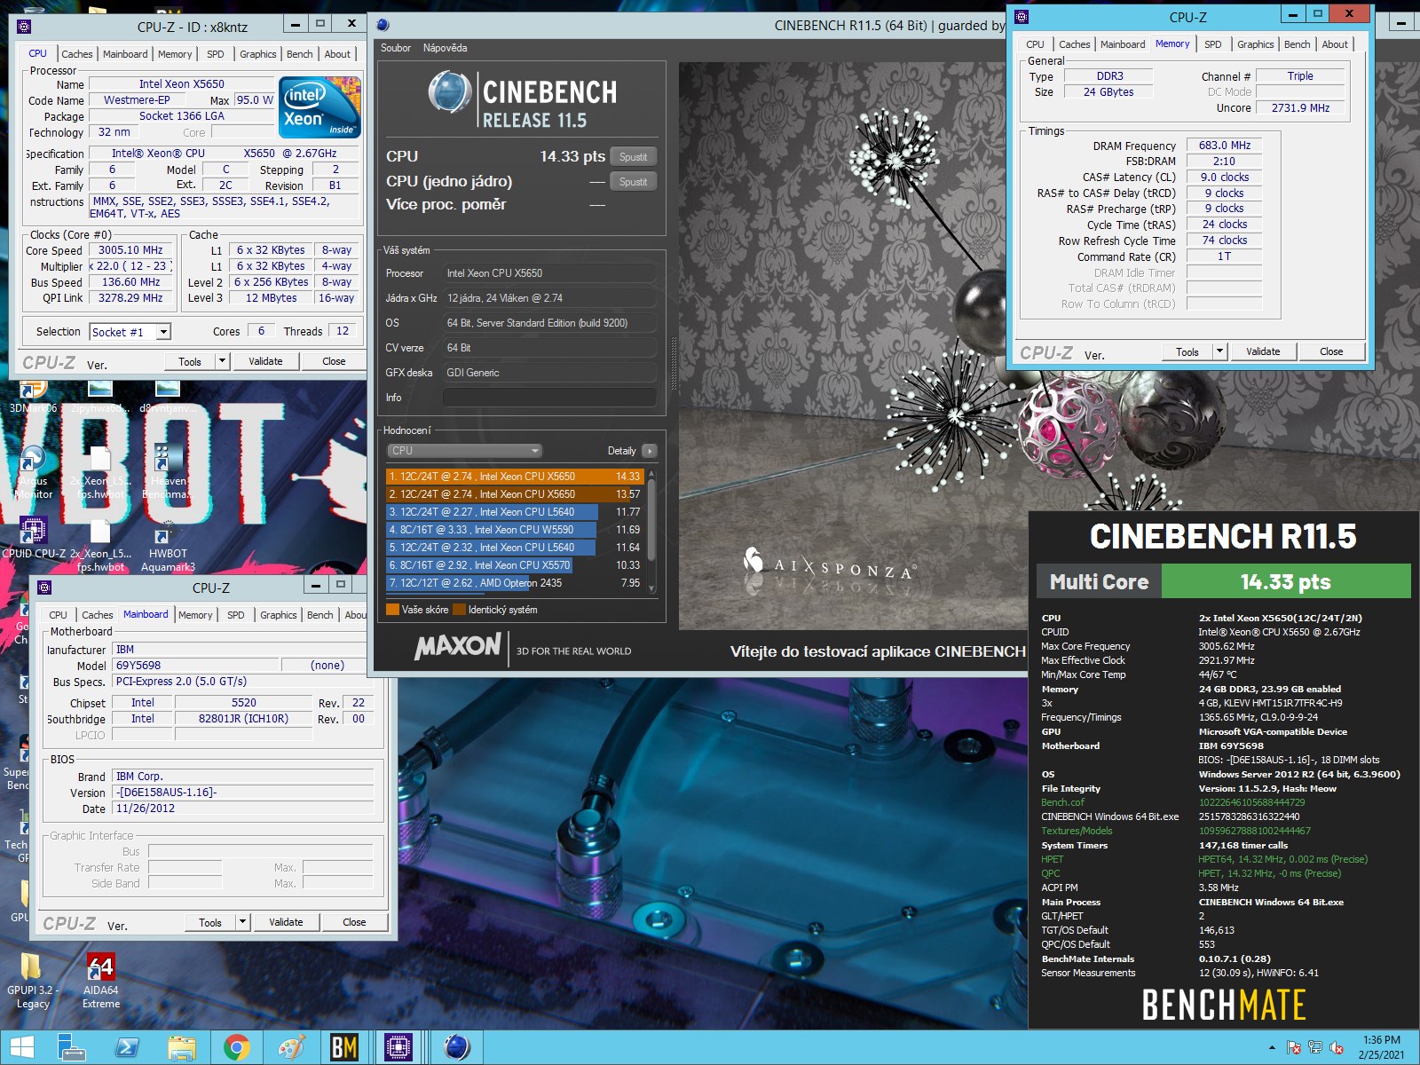Select ranking row 7 AMD Opteron 2435
Image resolution: width=1420 pixels, height=1065 pixels.
[514, 583]
